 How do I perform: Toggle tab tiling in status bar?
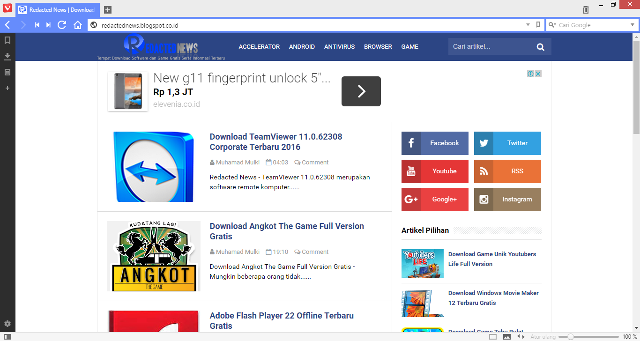click(x=493, y=336)
